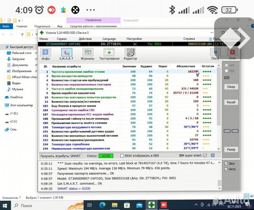254x210 pixels.
Task: Click SMART table scroll-down arrow
Action: pos(219,149)
